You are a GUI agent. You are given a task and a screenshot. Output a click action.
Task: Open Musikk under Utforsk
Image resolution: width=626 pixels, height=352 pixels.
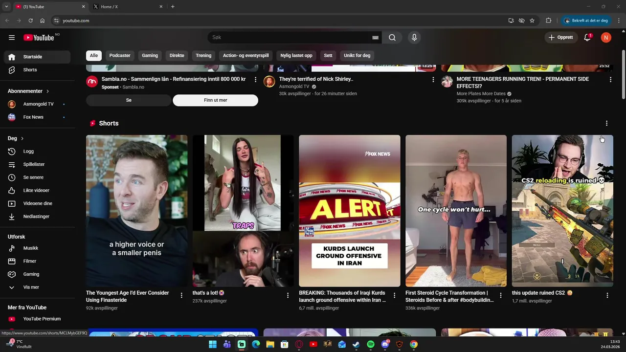tap(37, 248)
